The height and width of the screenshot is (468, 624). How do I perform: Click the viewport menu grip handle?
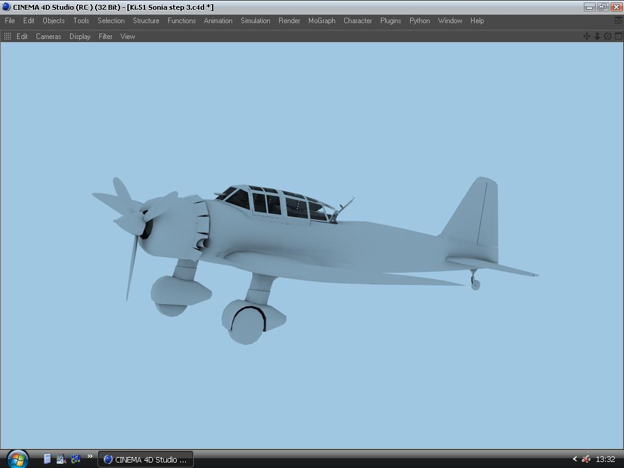[7, 37]
